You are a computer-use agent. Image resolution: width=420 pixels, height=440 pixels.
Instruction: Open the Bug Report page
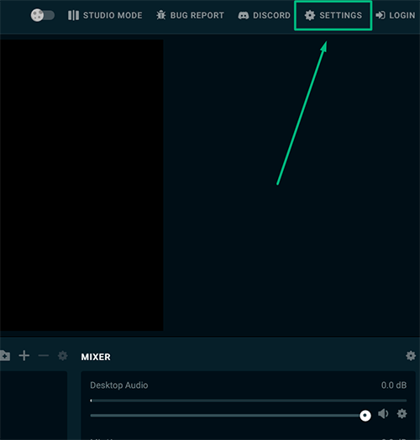pos(190,15)
